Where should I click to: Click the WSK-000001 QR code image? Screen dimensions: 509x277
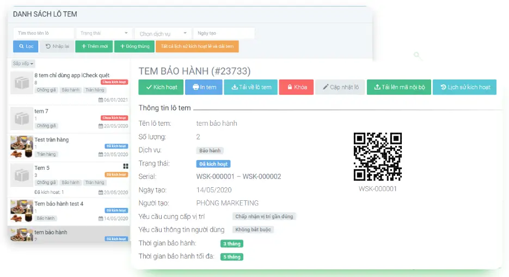tap(378, 157)
